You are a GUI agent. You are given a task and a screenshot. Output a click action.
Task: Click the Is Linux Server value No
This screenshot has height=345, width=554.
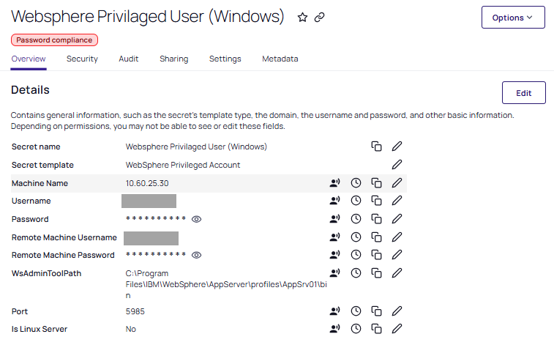click(x=131, y=329)
